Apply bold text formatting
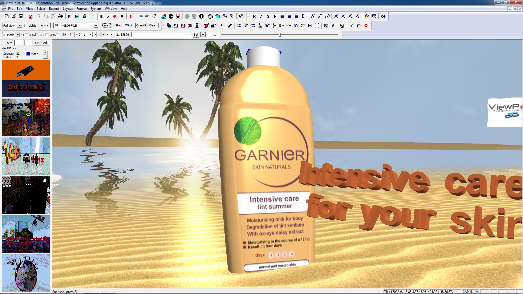 254,16
